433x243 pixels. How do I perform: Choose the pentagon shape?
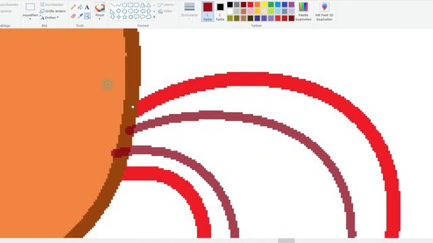point(124,11)
